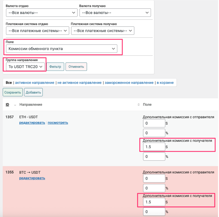Switch to активное направление filter tab
Image resolution: width=219 pixels, height=217 pixels.
35,83
